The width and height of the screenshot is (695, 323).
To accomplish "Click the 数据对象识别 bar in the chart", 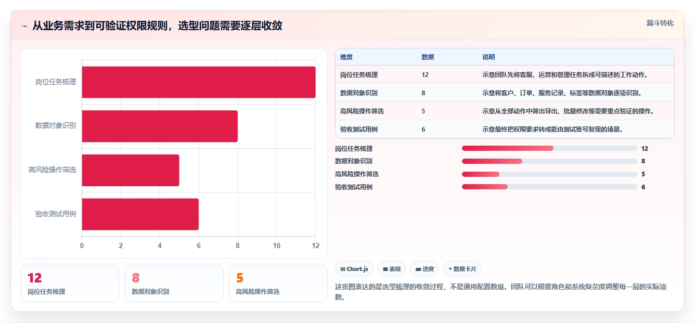I will pos(160,126).
